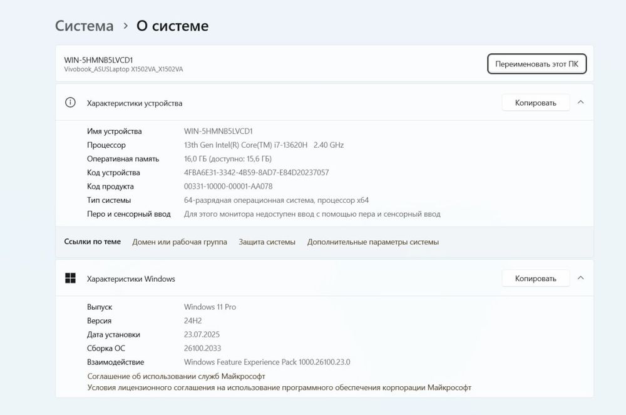The width and height of the screenshot is (626, 415).
Task: Click the Оперативная память label
Action: point(123,159)
